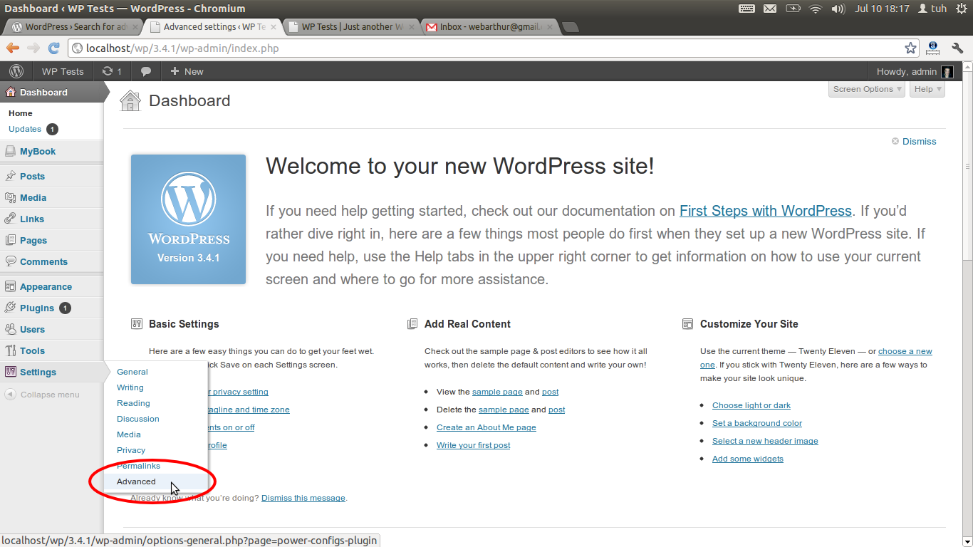Click the Links chain icon
The height and width of the screenshot is (547, 973).
(11, 219)
